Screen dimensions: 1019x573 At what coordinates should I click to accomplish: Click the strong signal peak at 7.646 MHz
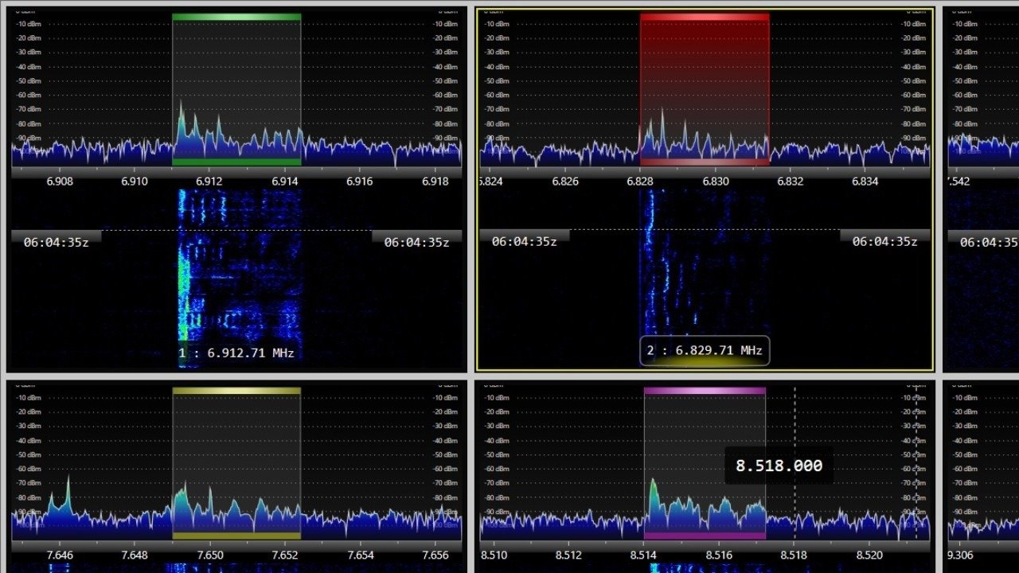pos(68,493)
